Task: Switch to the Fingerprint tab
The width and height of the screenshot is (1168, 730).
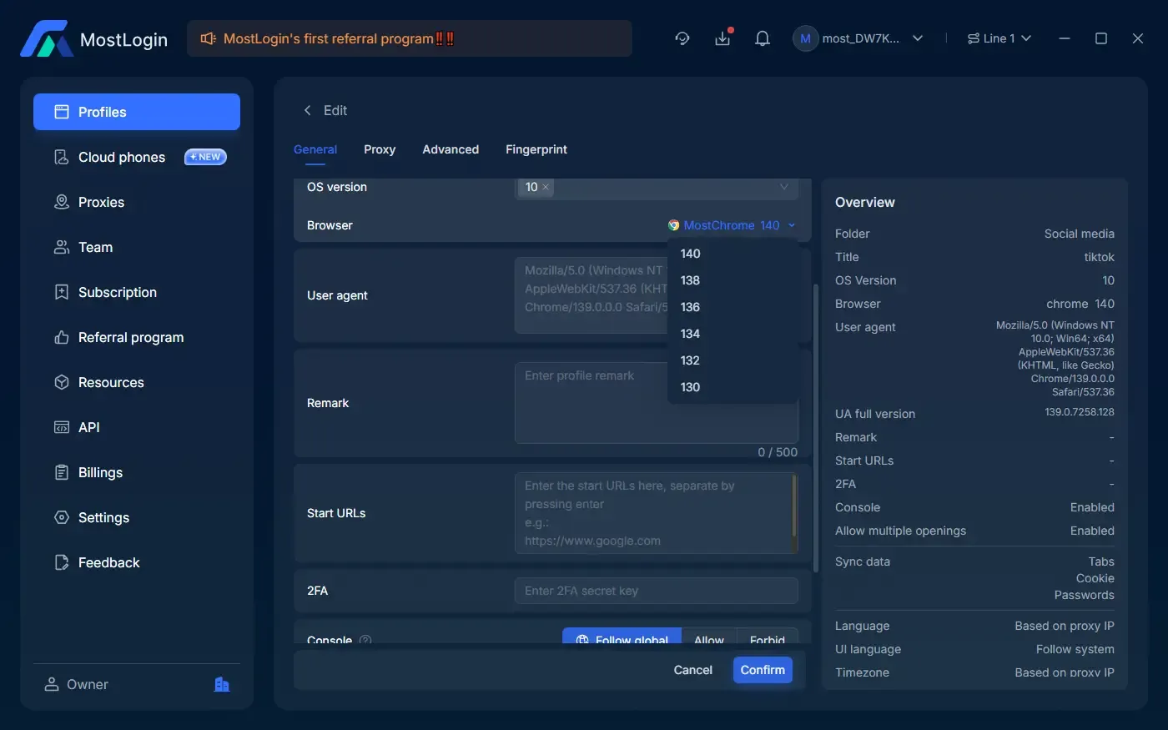Action: (536, 149)
